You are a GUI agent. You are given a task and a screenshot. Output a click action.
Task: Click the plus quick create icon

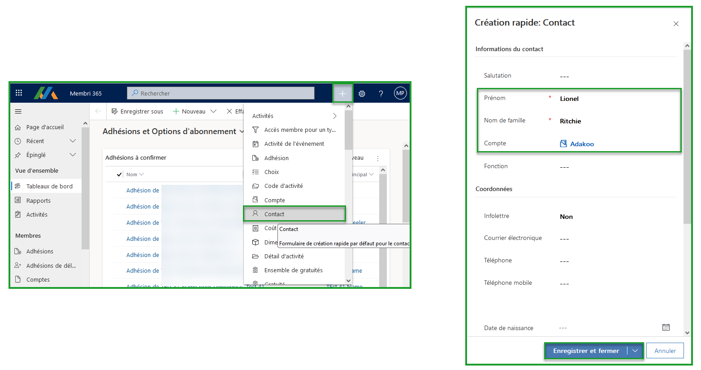point(342,93)
